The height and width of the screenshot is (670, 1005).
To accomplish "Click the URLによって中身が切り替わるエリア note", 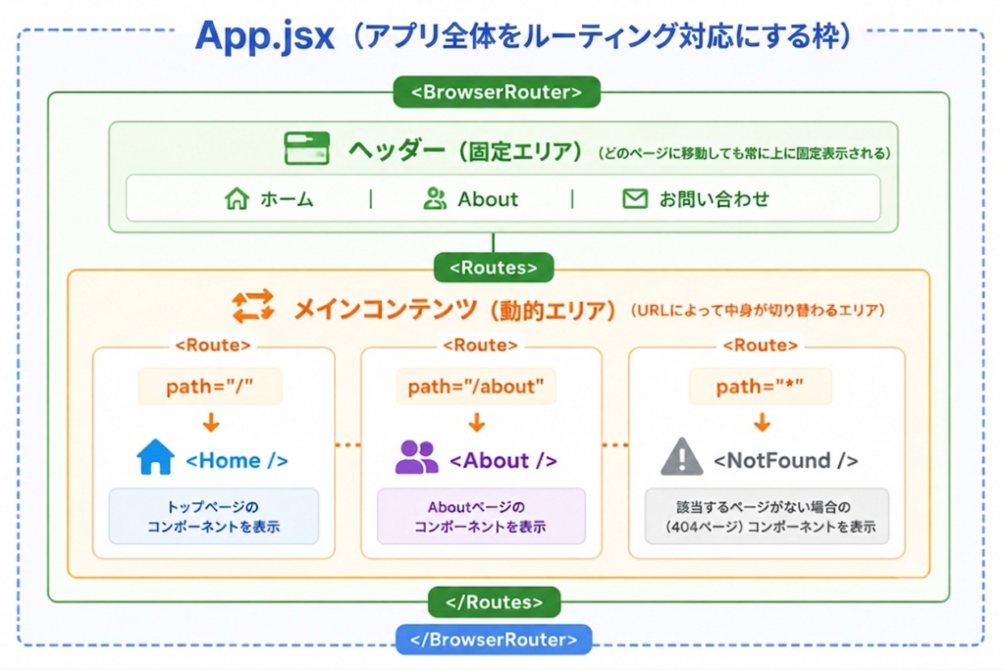I will coord(758,311).
